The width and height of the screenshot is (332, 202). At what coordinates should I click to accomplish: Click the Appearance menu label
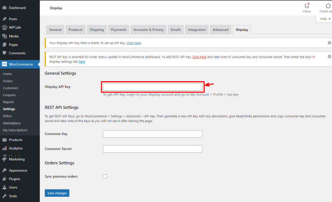click(x=18, y=170)
